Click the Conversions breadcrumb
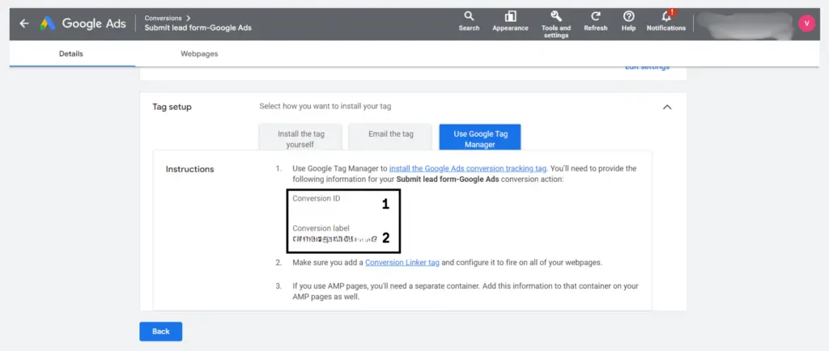 click(163, 18)
